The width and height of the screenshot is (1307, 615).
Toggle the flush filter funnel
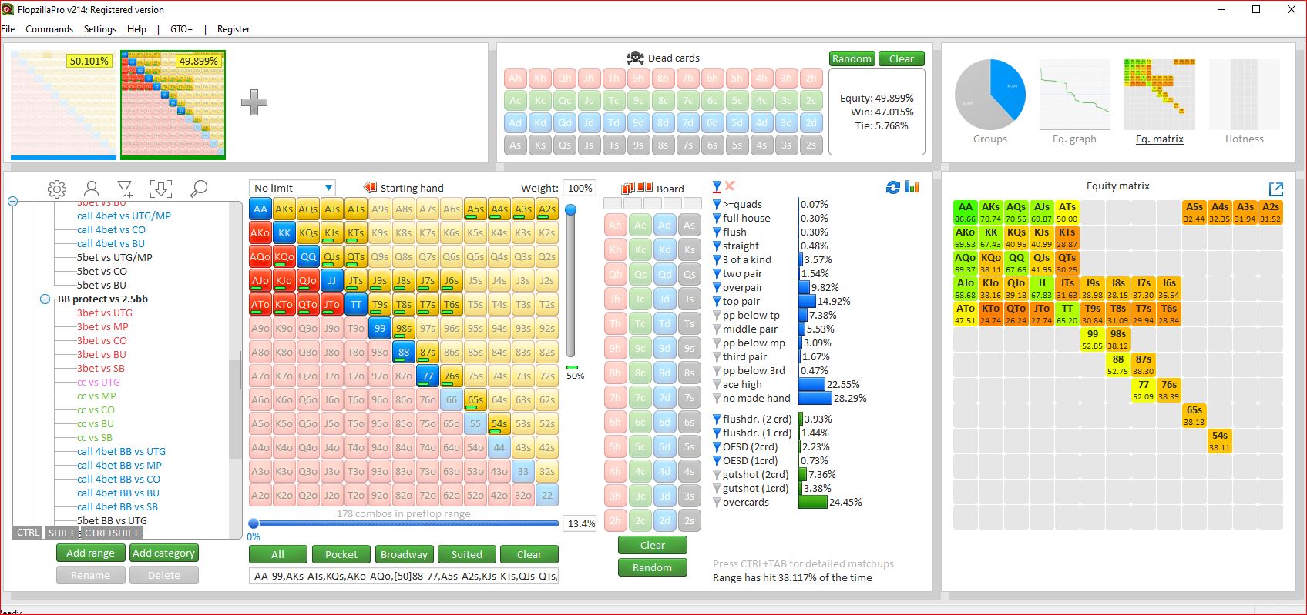click(717, 232)
